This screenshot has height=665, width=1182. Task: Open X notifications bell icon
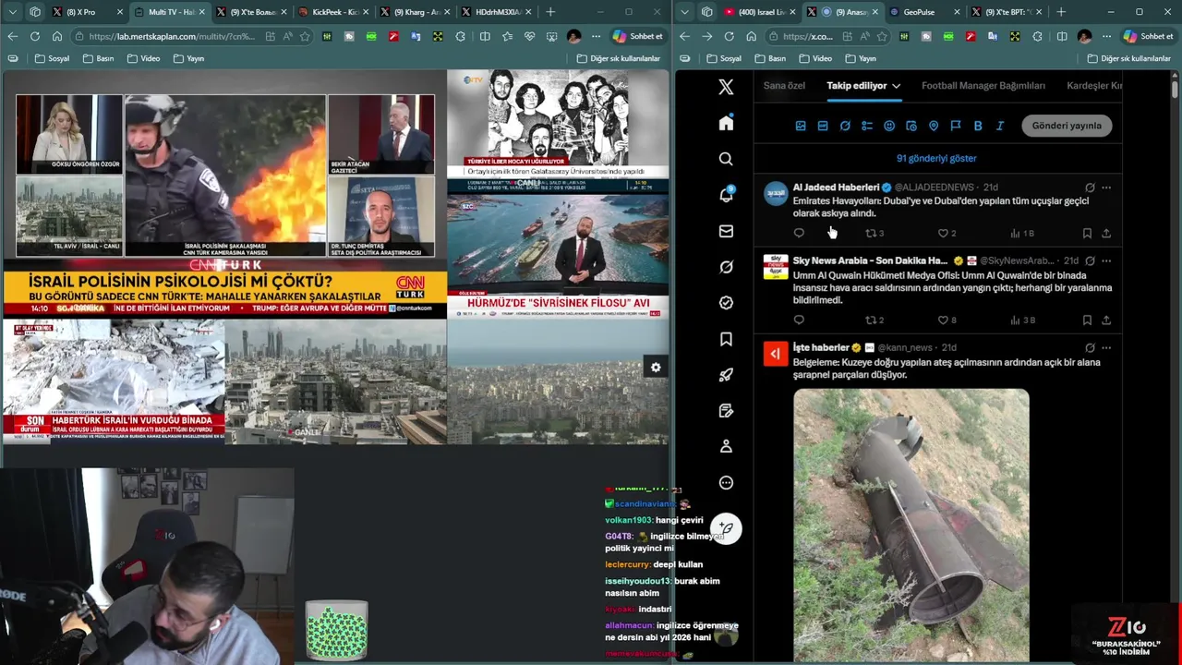(x=726, y=195)
